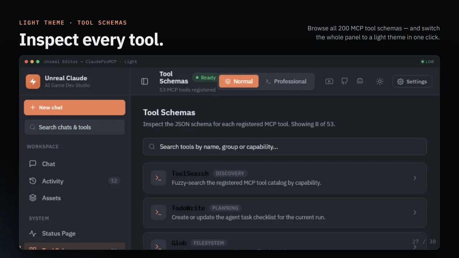
Task: Expand the ToolSearch row chevron
Action: (415, 178)
